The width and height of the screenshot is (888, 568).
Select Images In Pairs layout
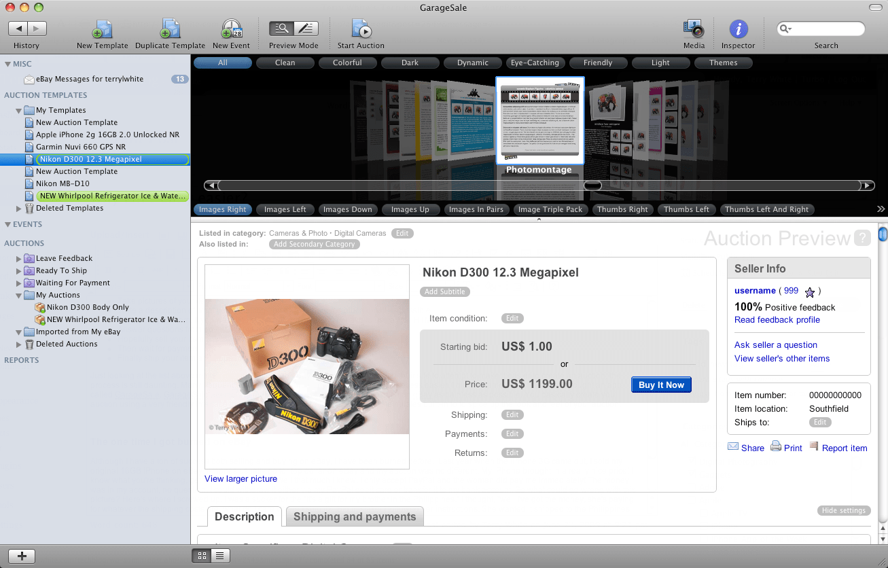coord(476,209)
